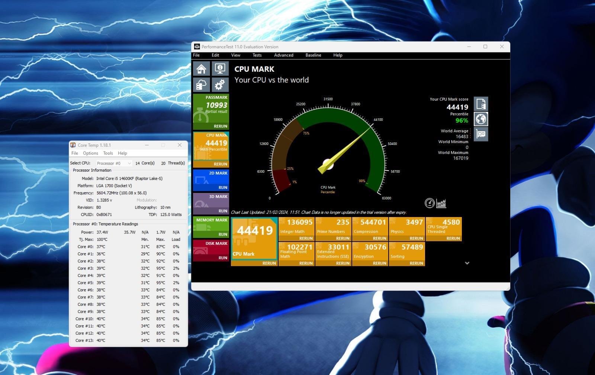Open the Tests menu
This screenshot has height=375, width=595.
(257, 55)
